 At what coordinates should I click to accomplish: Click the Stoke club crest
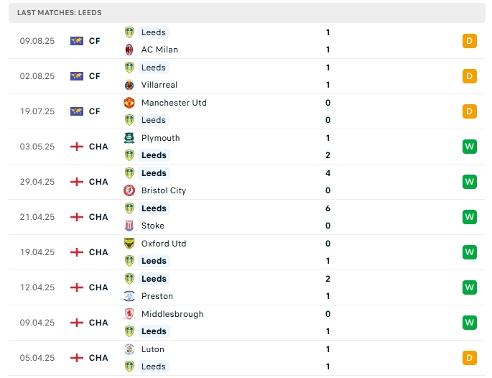[x=129, y=226]
